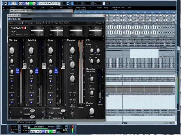Click the bx_XL plugin Redo arrow
This screenshot has width=181, height=135.
click(27, 23)
